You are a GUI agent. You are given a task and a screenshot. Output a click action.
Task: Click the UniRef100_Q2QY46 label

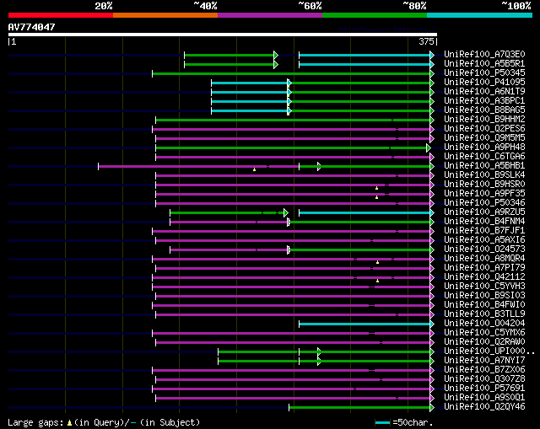pyautogui.click(x=484, y=407)
